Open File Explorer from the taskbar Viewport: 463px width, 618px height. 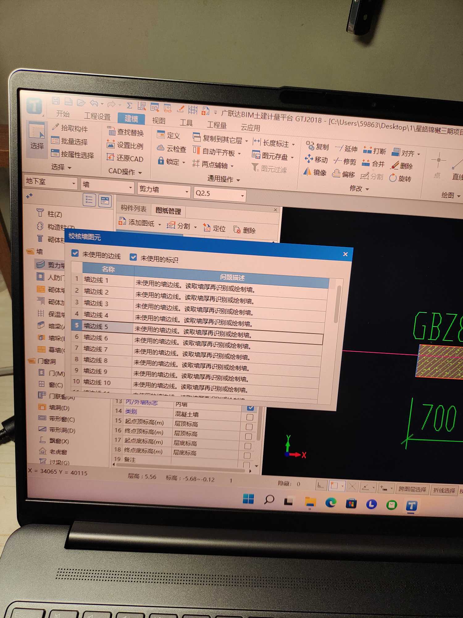pyautogui.click(x=310, y=502)
